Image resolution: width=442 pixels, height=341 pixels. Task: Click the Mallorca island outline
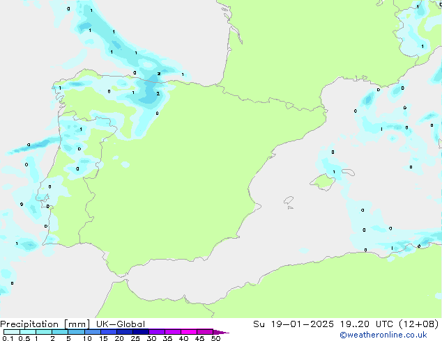pos(323,182)
